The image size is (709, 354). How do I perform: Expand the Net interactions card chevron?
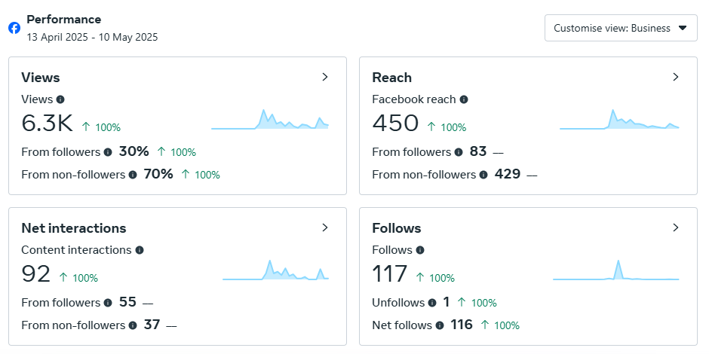[x=325, y=227]
